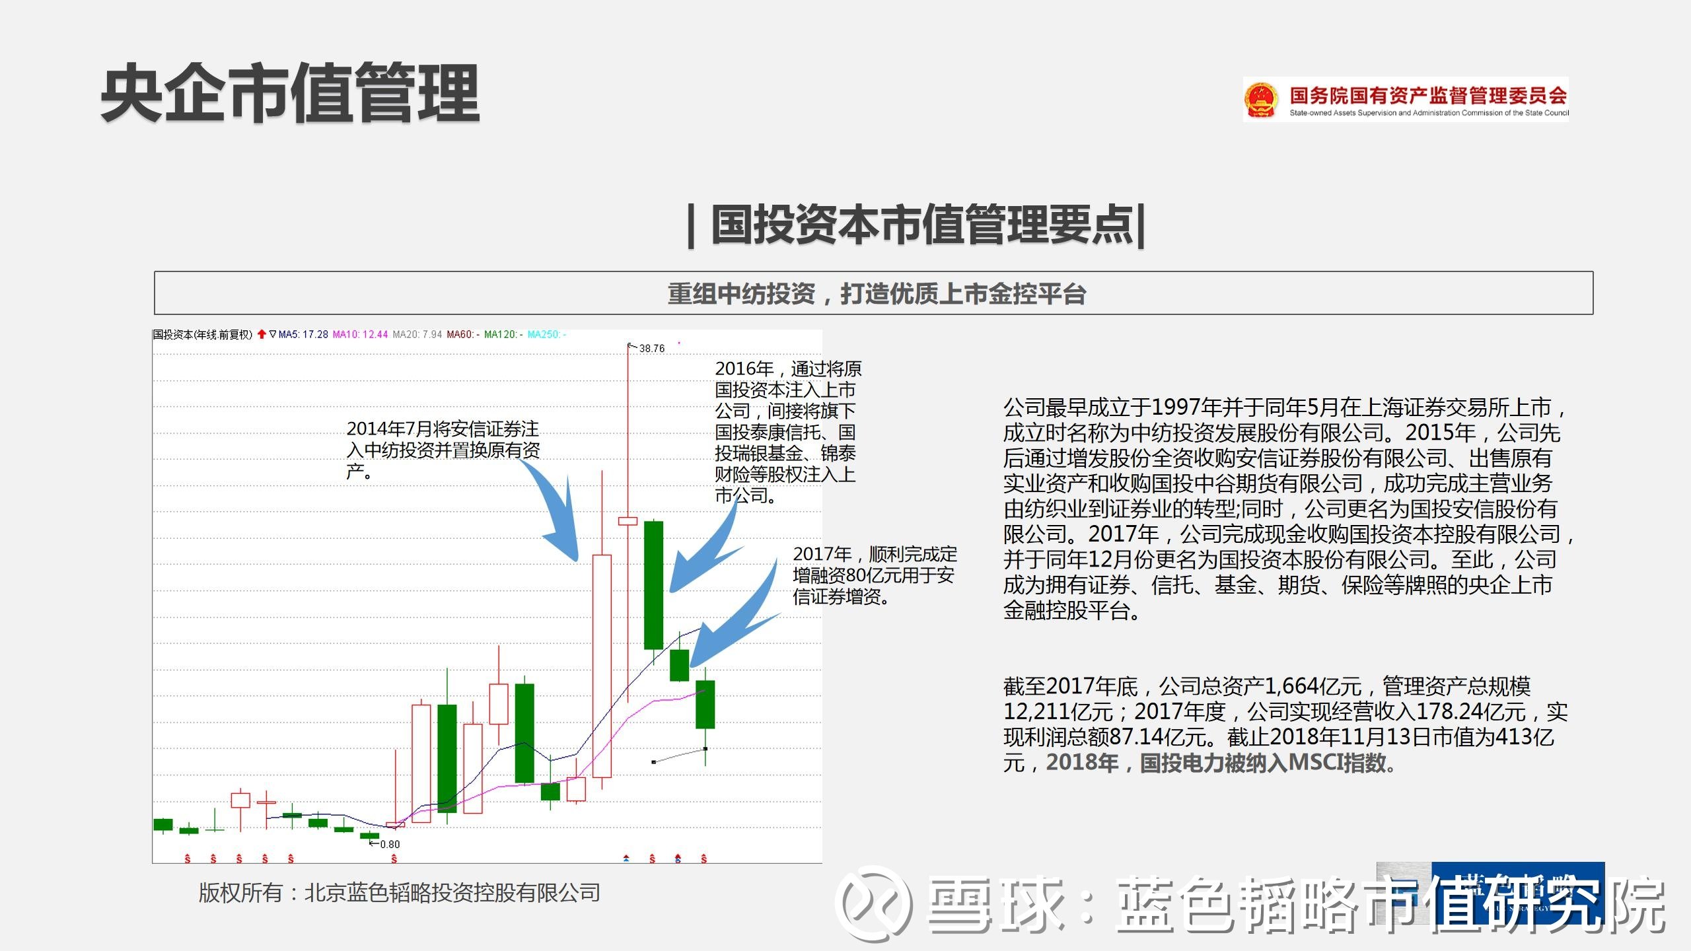This screenshot has height=951, width=1691.
Task: Click the 2017年,顺利完成定增融资80亿元 annotation
Action: coord(875,575)
